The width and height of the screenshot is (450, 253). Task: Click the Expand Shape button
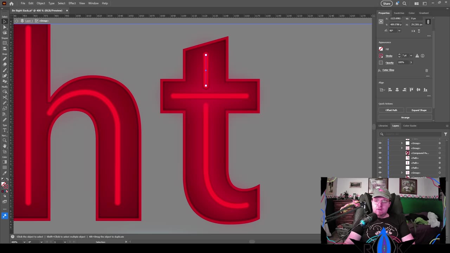tap(419, 110)
